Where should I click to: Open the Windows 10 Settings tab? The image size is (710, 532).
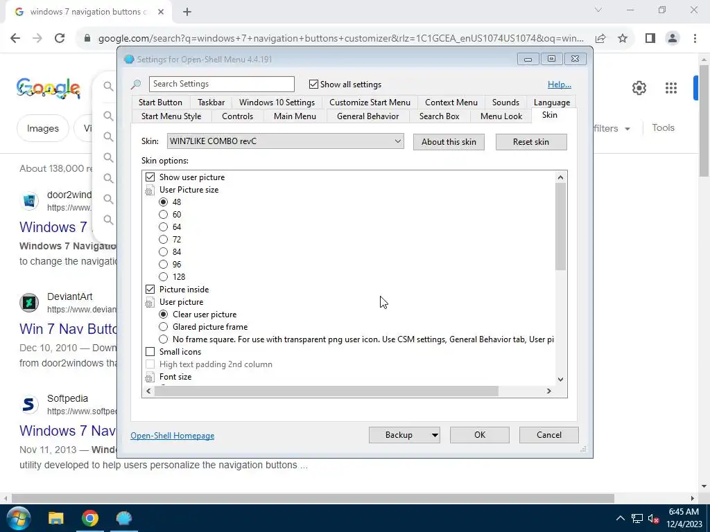(x=277, y=103)
